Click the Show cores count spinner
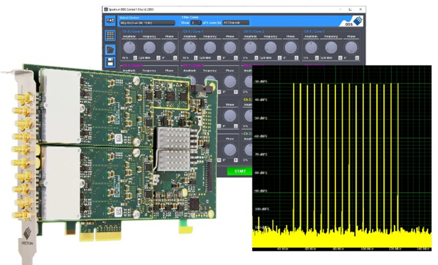Image resolution: width=438 pixels, height=265 pixels. (196, 23)
